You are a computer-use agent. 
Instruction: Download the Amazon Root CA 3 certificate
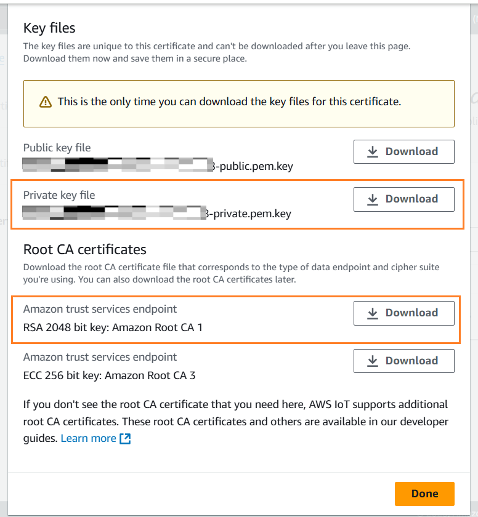click(404, 361)
